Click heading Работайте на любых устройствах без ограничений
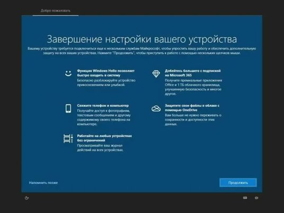Viewport: 284px width, 213px height. point(104,138)
